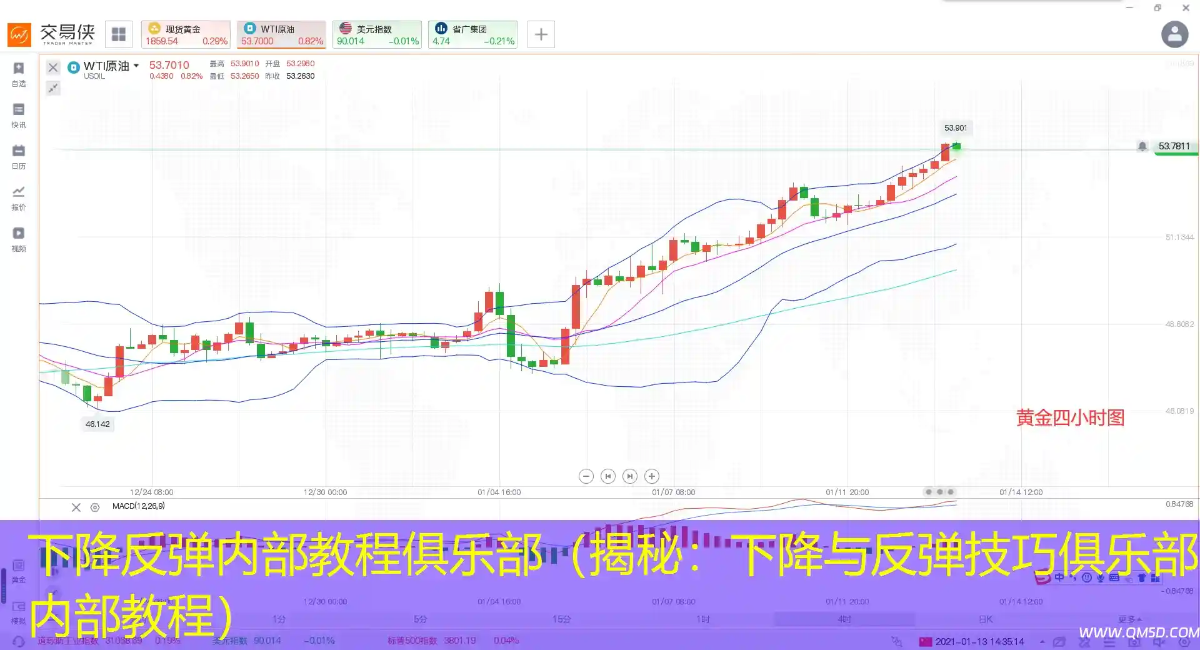The image size is (1200, 650).
Task: Click the 01/14 12:00 time axis label
Action: [1021, 492]
